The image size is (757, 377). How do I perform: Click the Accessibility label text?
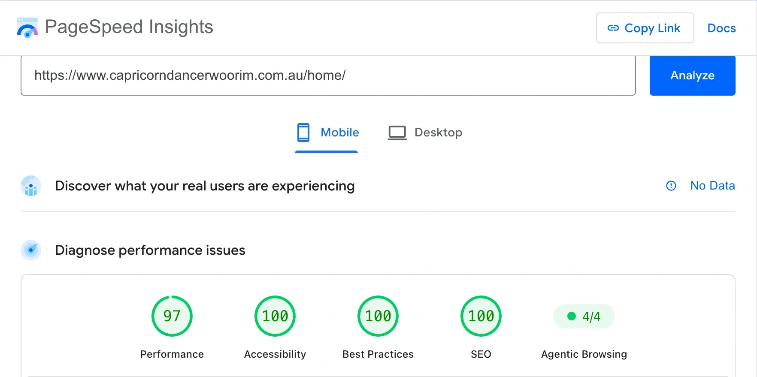click(x=275, y=354)
